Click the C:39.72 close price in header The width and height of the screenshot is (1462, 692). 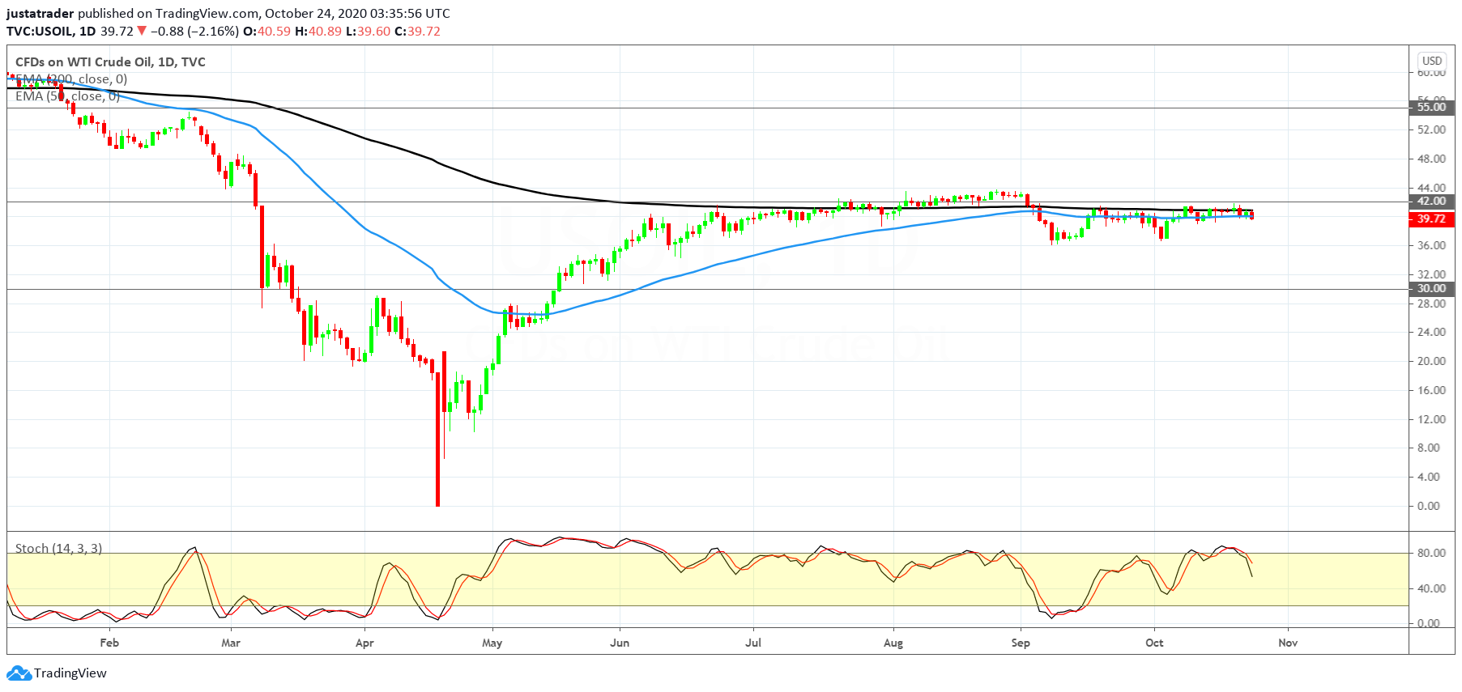coord(418,32)
